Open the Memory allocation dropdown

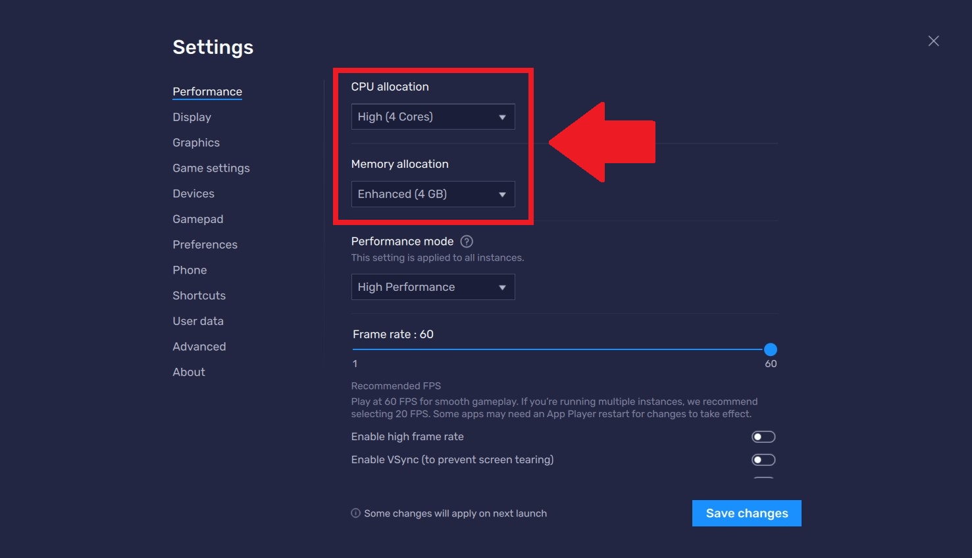tap(432, 194)
